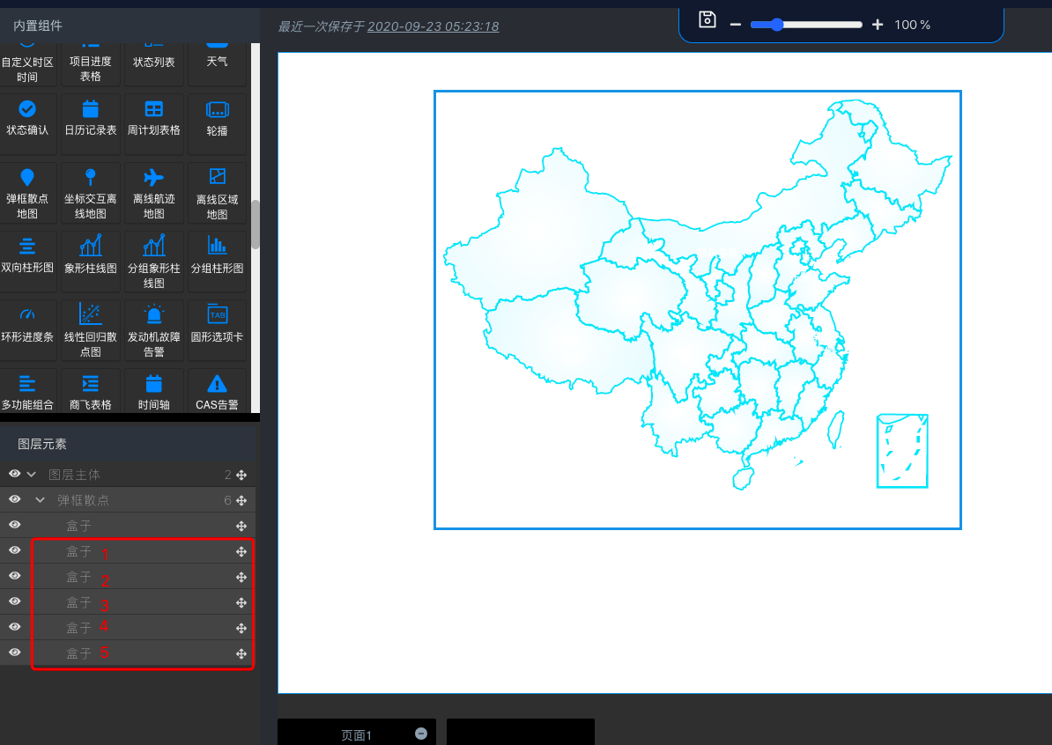Hide the 盒子 layer labeled 3
Image resolution: width=1052 pixels, height=745 pixels.
point(15,601)
